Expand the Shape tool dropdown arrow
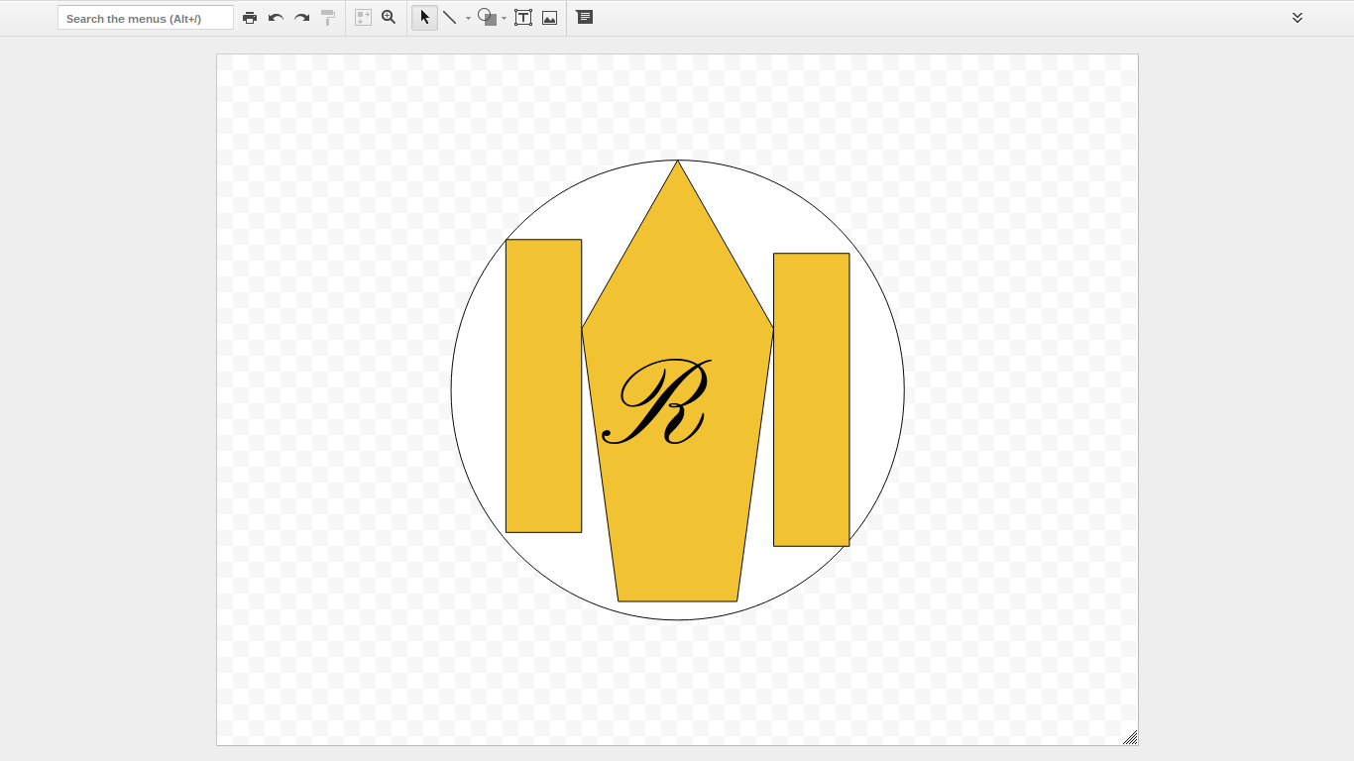1354x761 pixels. [504, 18]
